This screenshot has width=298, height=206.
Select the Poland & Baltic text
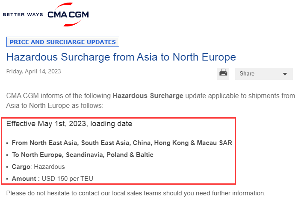tap(130, 155)
